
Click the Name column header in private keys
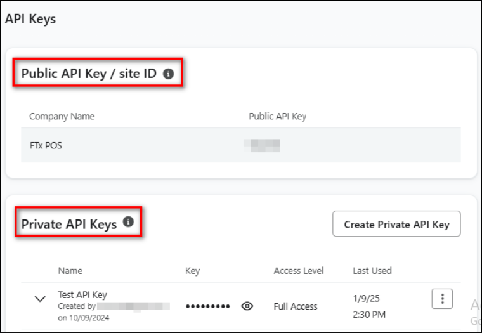point(70,271)
